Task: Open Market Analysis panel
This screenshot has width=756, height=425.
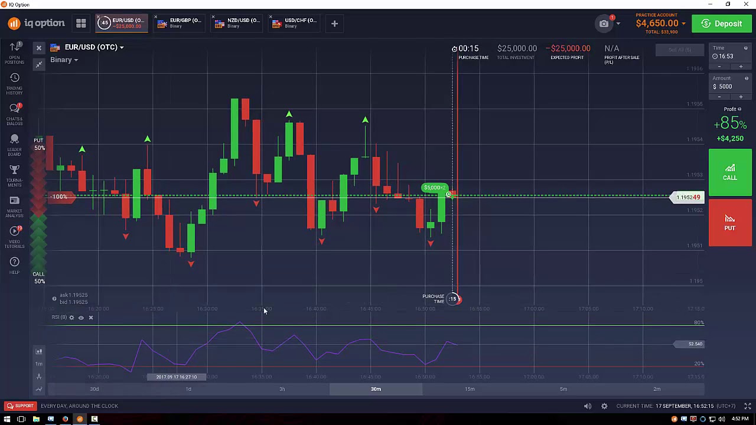Action: pos(15,207)
